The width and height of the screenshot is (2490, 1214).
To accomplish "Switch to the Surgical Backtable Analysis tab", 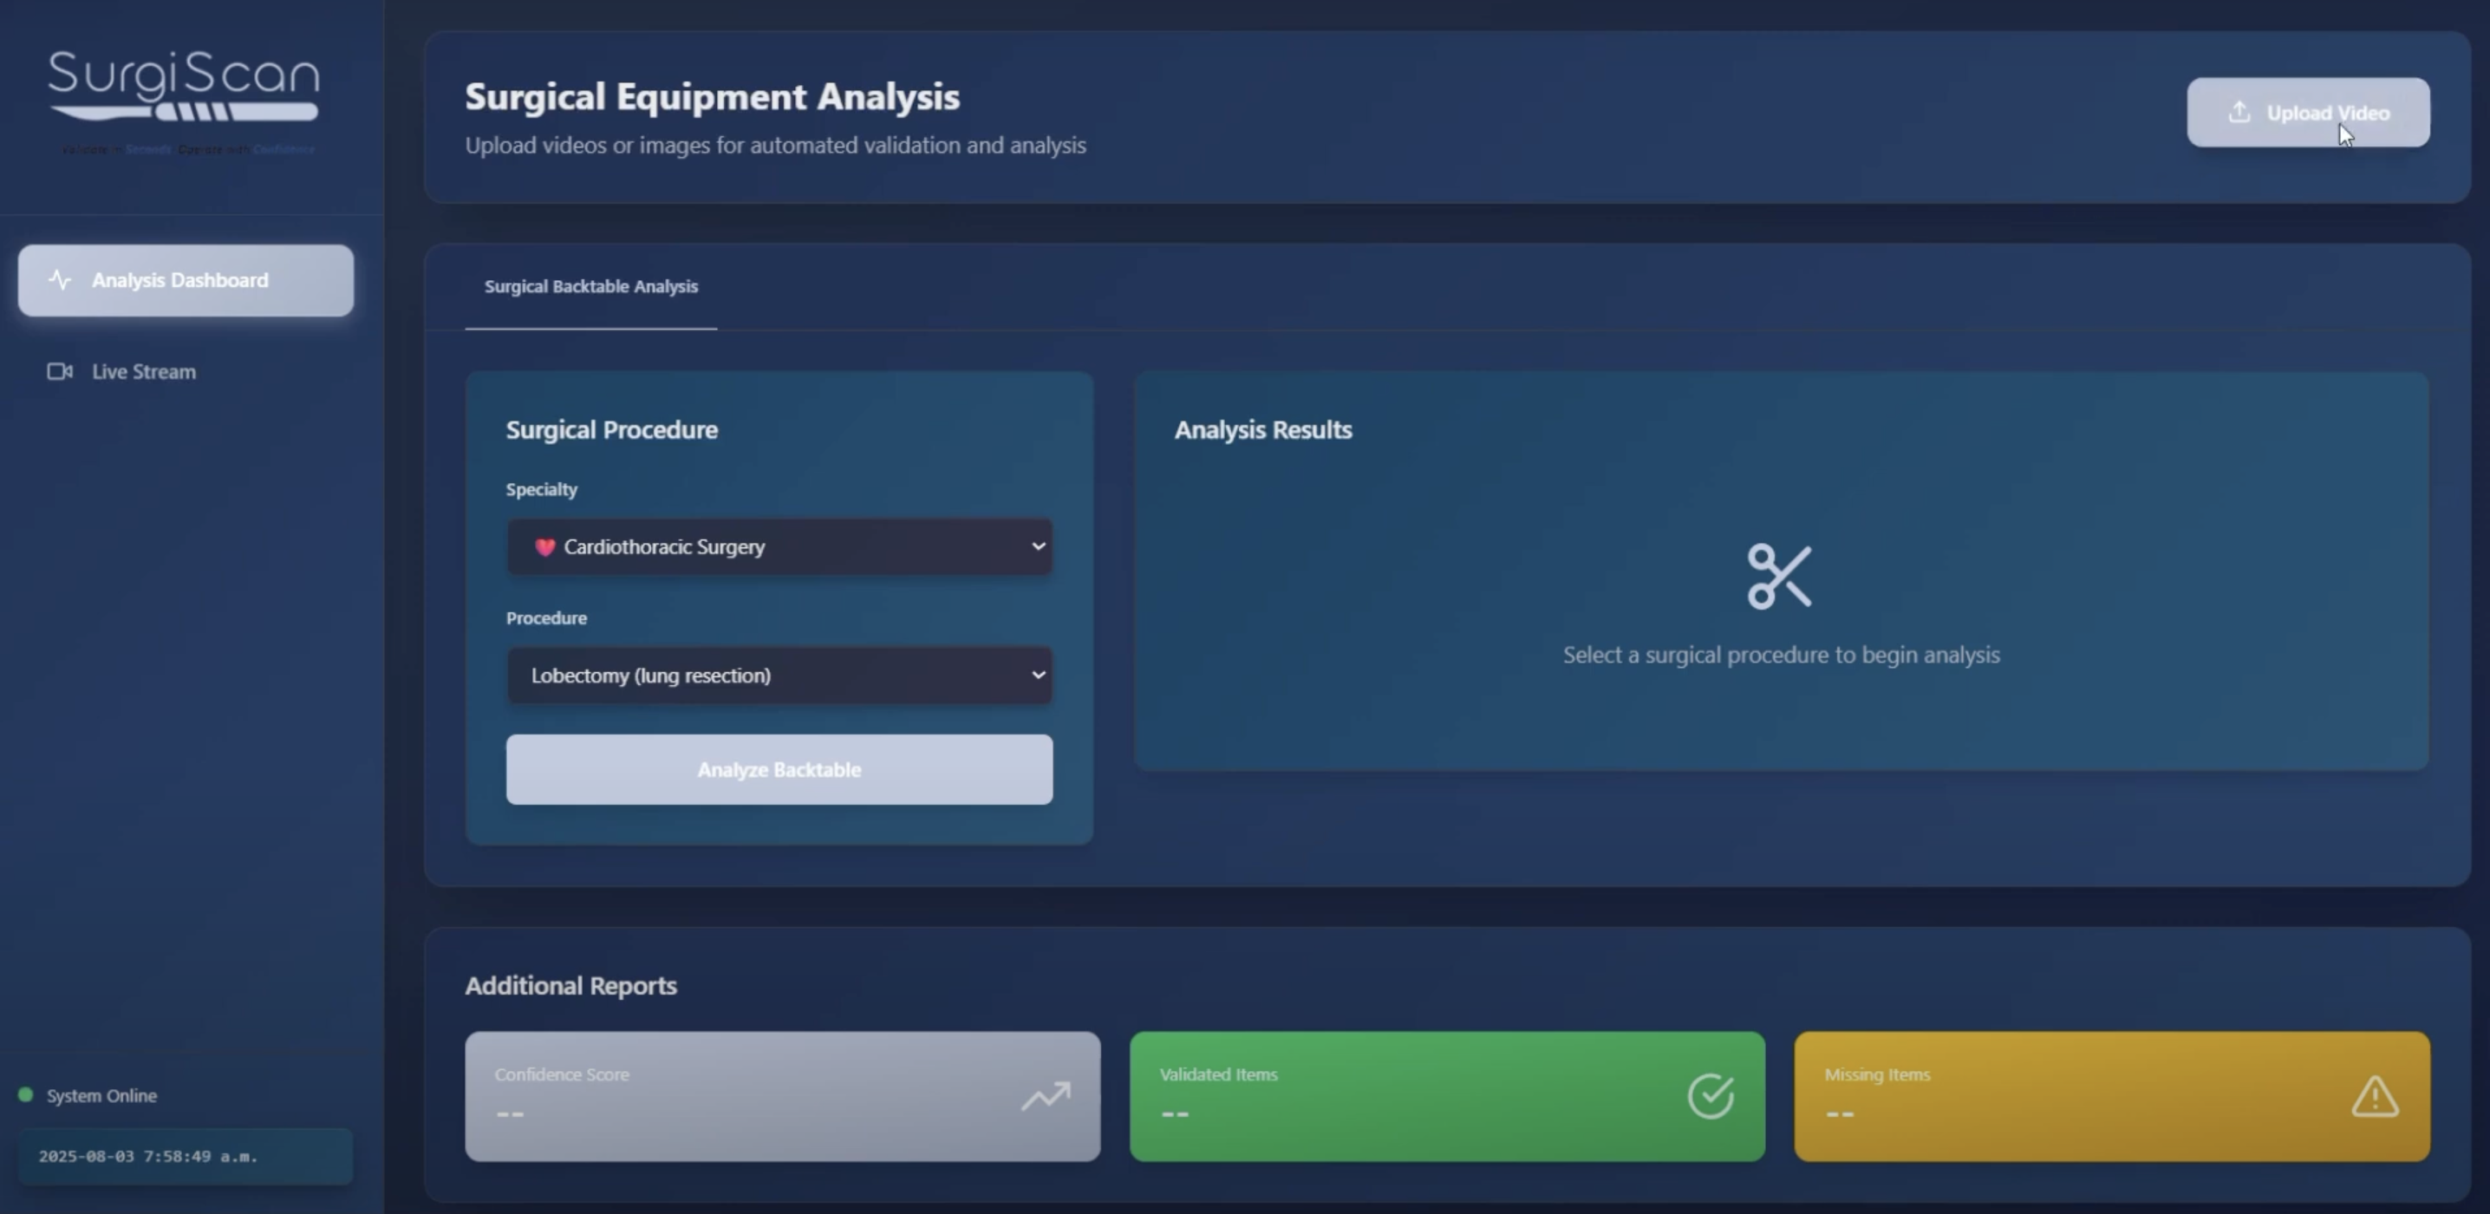I will 590,287.
